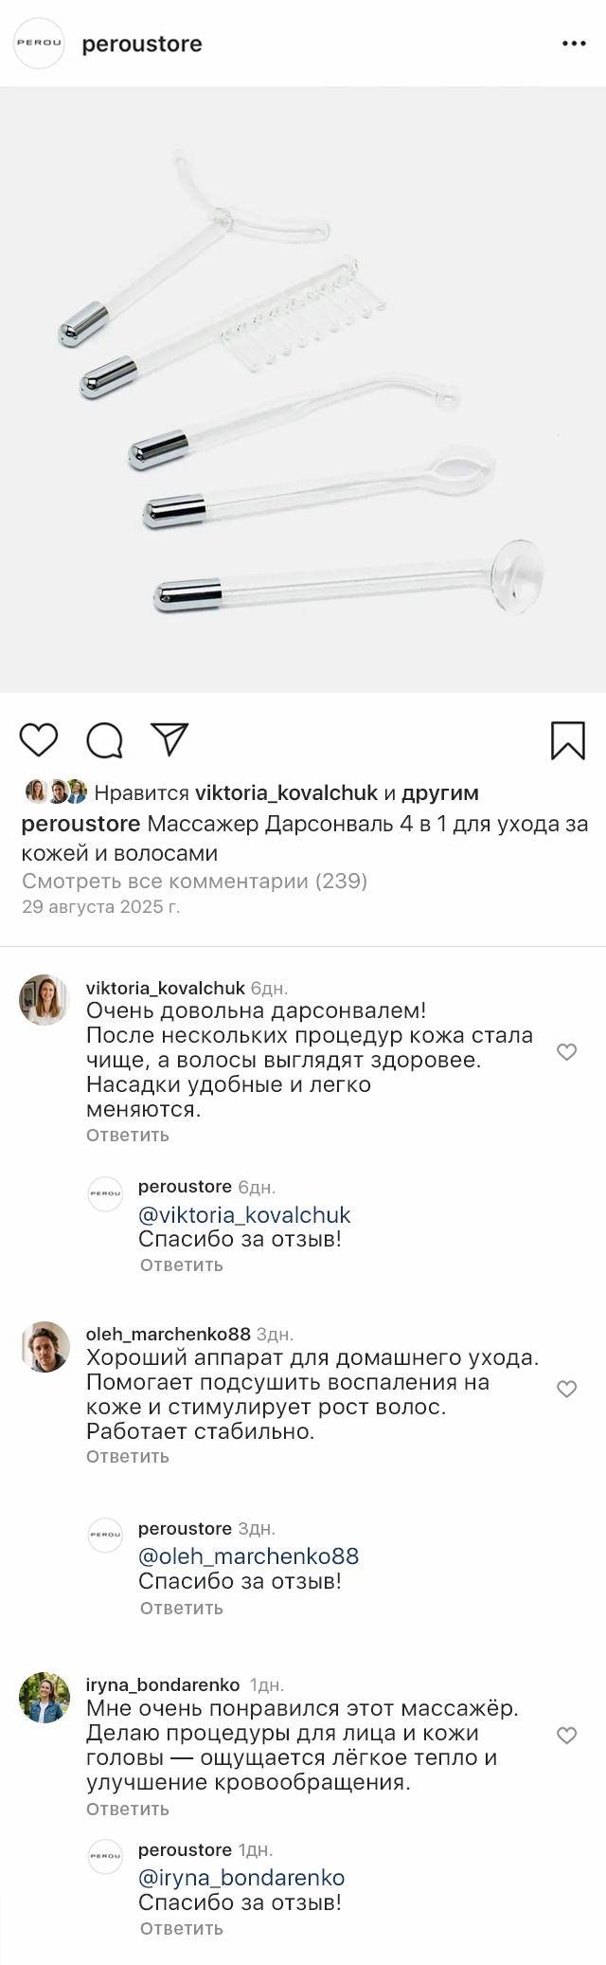
Task: Like viktoria_kovalchuk's comment
Action: [x=566, y=1052]
